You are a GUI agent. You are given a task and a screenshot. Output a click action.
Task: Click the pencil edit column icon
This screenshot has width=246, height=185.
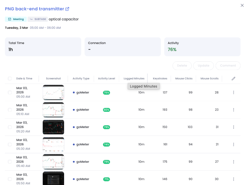(233, 78)
